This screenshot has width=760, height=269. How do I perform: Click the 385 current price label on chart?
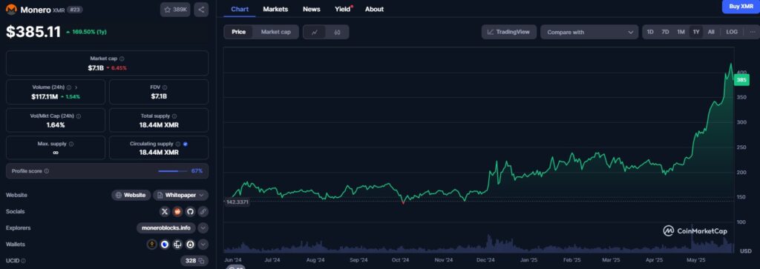(741, 80)
